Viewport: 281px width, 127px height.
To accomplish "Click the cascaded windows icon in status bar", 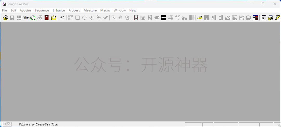I will 9,124.
